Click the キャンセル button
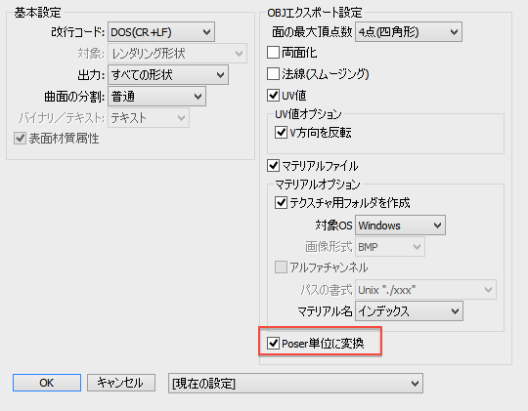 121,383
